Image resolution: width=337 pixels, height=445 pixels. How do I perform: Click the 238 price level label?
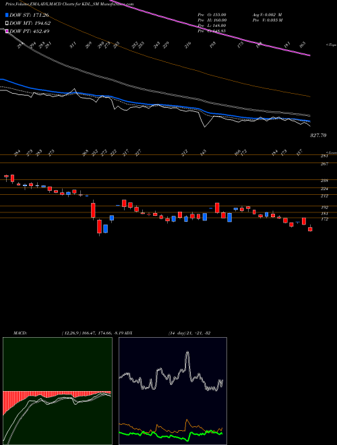324,181
